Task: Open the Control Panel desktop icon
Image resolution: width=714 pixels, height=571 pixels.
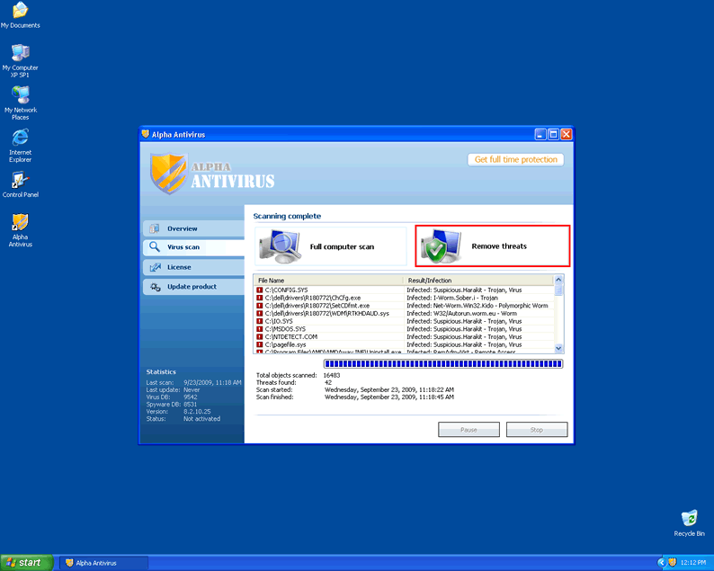Action: pos(20,181)
